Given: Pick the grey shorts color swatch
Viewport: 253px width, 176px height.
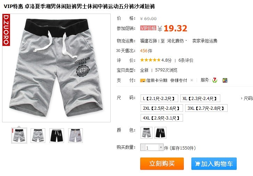Looking at the screenshot, I should tap(147, 133).
